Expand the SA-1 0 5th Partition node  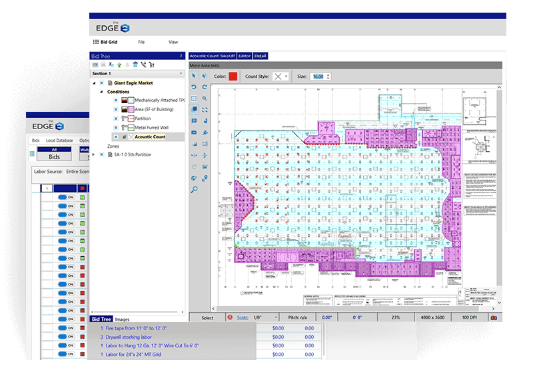coord(93,154)
